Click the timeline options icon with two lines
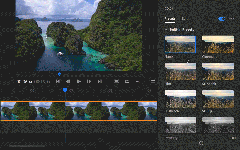The width and height of the screenshot is (240, 150). [x=153, y=82]
